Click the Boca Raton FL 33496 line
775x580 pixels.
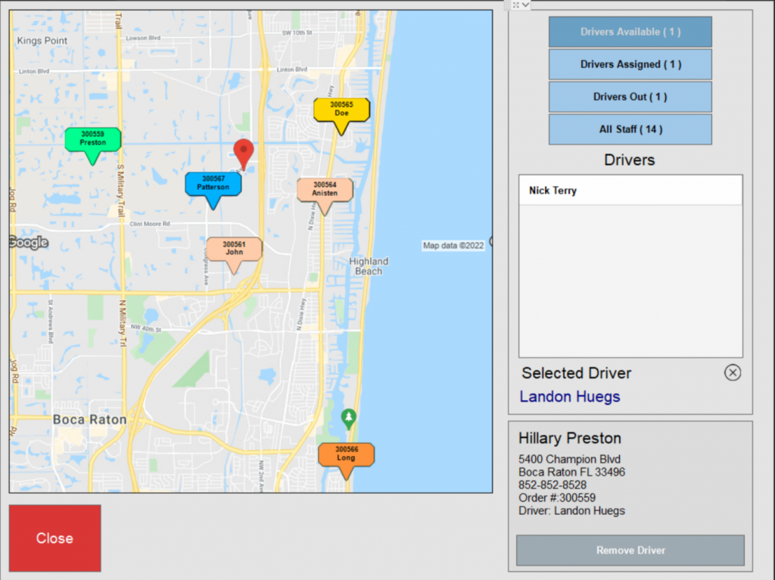coord(571,473)
